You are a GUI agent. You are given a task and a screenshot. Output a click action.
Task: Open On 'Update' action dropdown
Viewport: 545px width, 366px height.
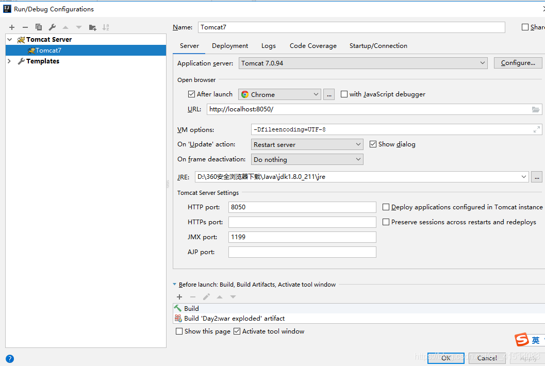coord(307,144)
